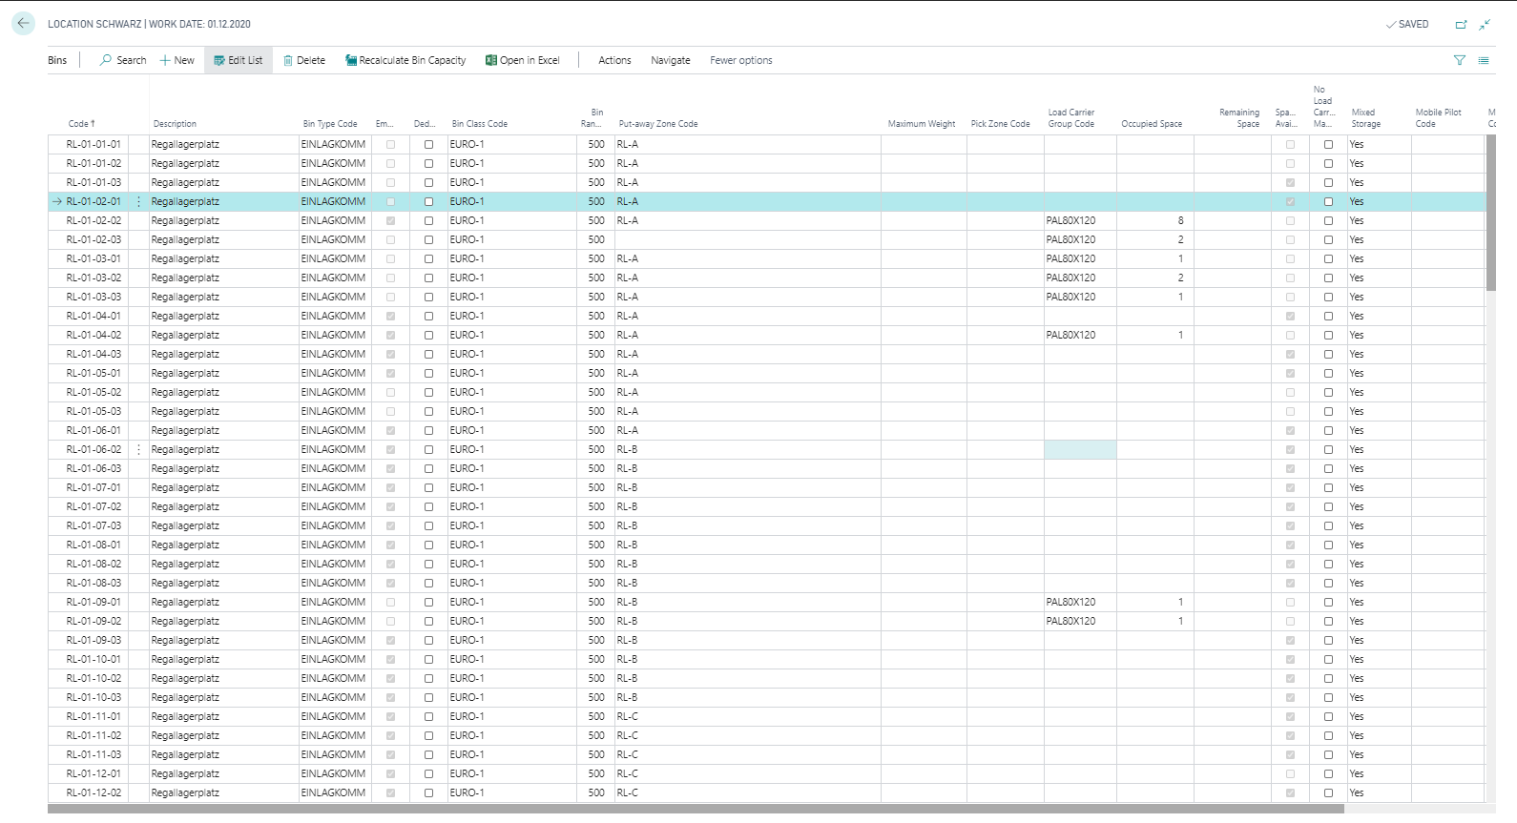The image size is (1517, 823).
Task: Open the Bin Class Code column header
Action: (479, 124)
